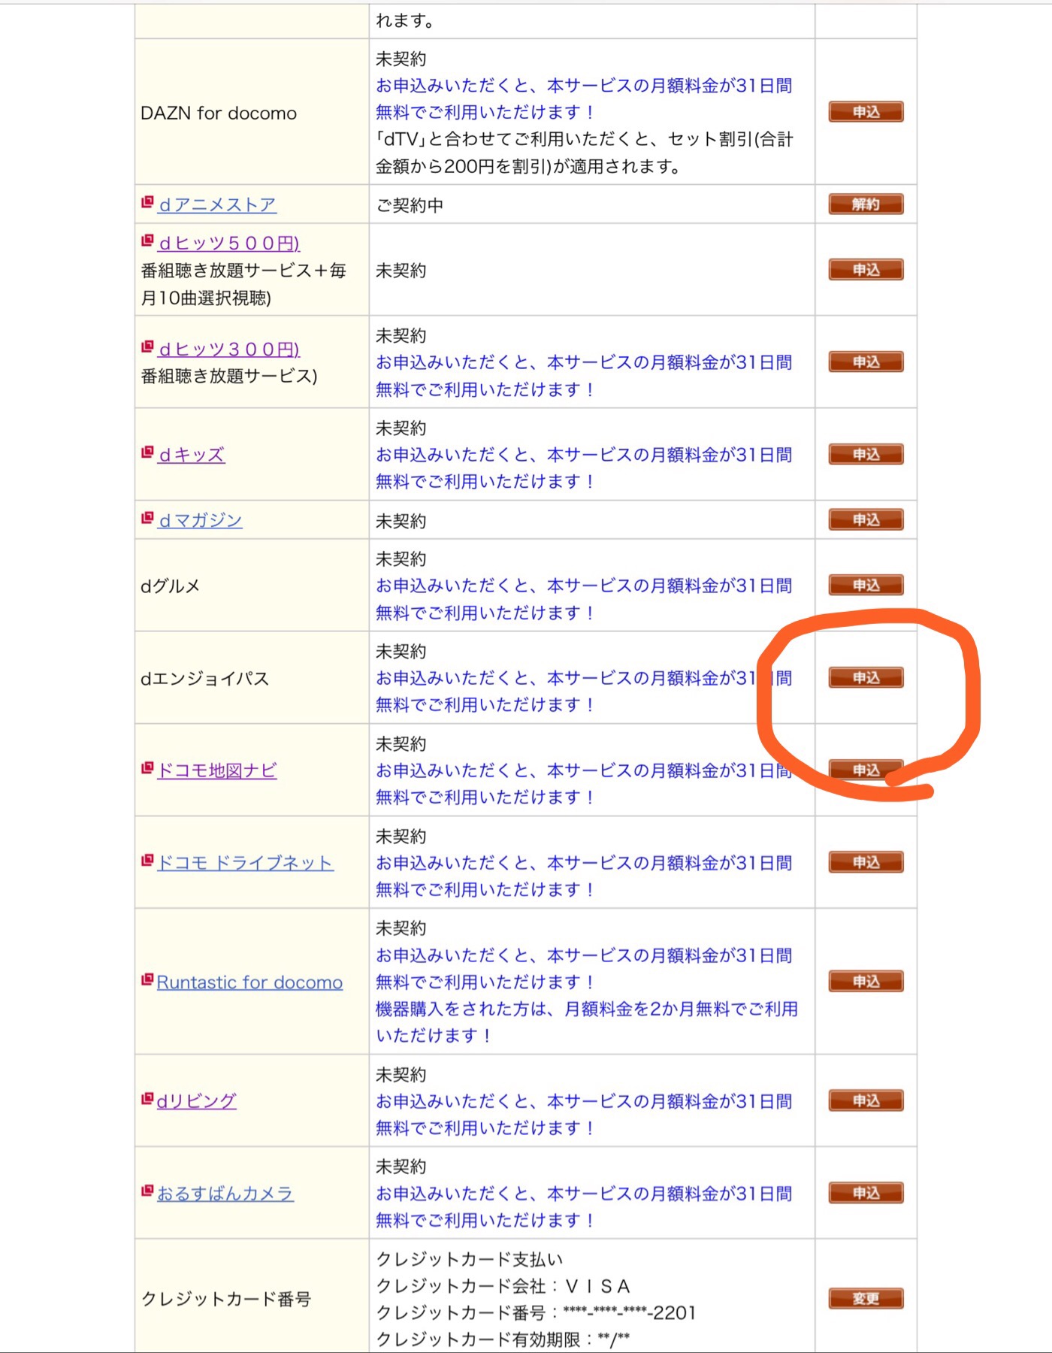The height and width of the screenshot is (1353, 1052).
Task: Click new-window icon beside dヒッツ300円
Action: pyautogui.click(x=148, y=348)
